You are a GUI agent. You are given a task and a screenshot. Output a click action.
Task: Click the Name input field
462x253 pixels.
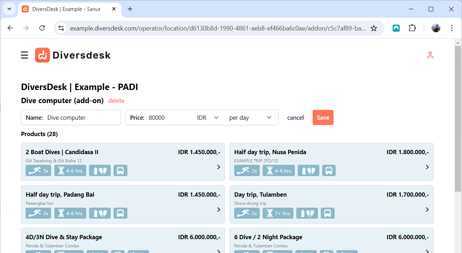point(71,118)
